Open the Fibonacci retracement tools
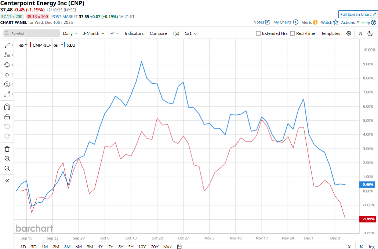 (7, 55)
